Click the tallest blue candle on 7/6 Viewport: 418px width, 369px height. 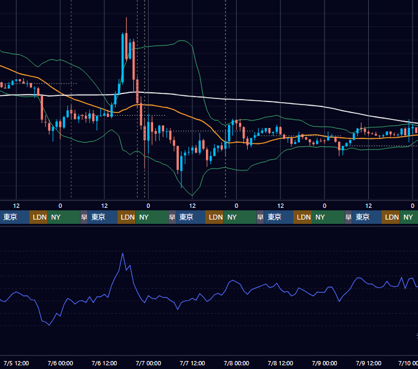pyautogui.click(x=122, y=58)
